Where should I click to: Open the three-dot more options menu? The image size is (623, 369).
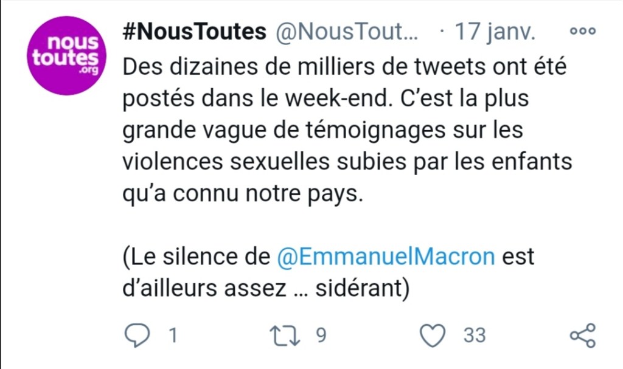(582, 32)
